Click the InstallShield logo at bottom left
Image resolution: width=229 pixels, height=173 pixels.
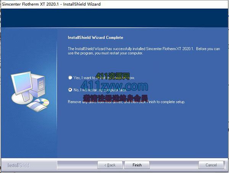[x=18, y=165]
